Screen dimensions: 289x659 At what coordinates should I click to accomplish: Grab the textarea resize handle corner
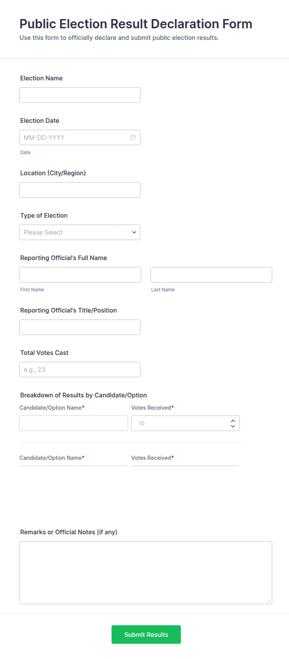(x=269, y=601)
